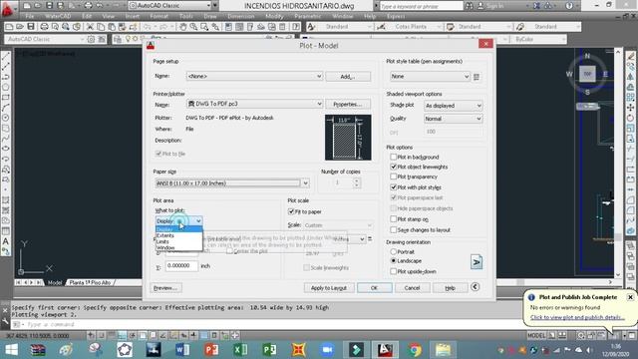Click the Help question-mark icon in toolbar

296,27
